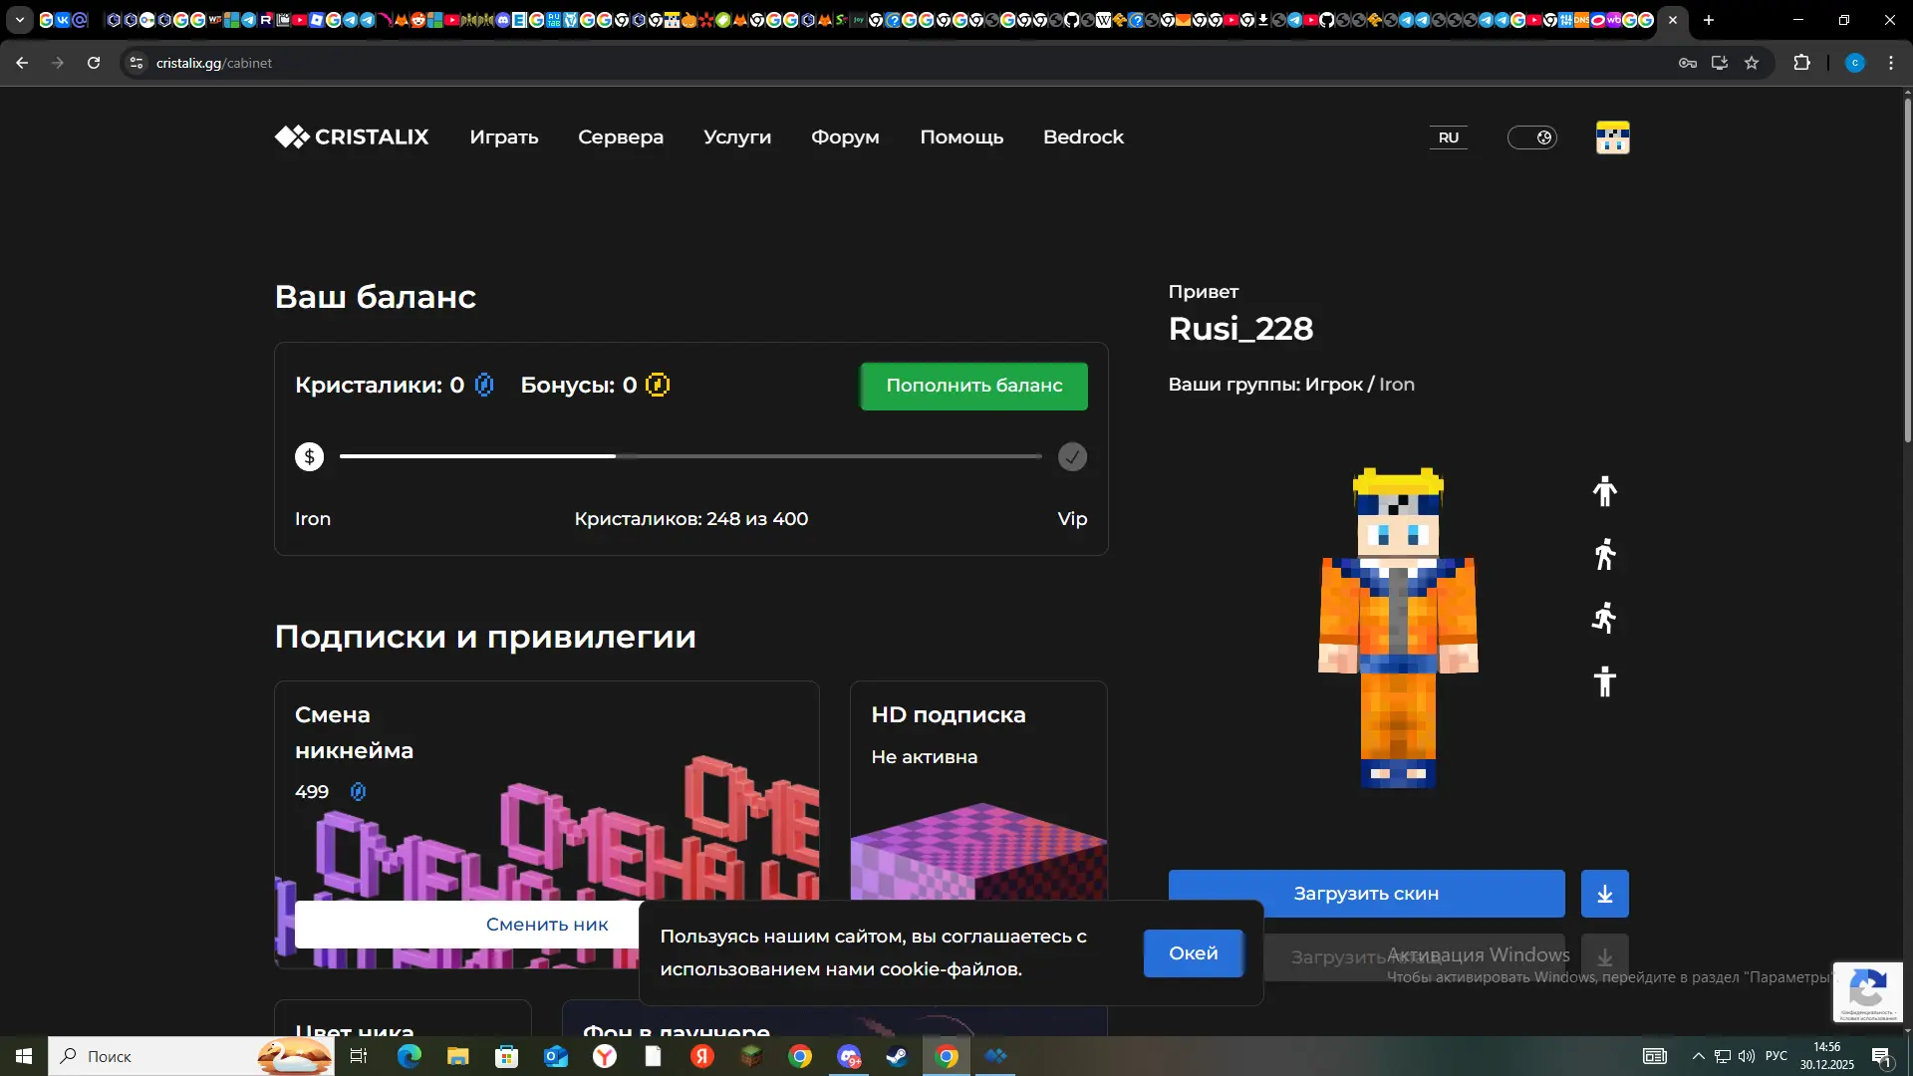Click the Смена никнейма card title
The height and width of the screenshot is (1076, 1913).
pos(354,732)
